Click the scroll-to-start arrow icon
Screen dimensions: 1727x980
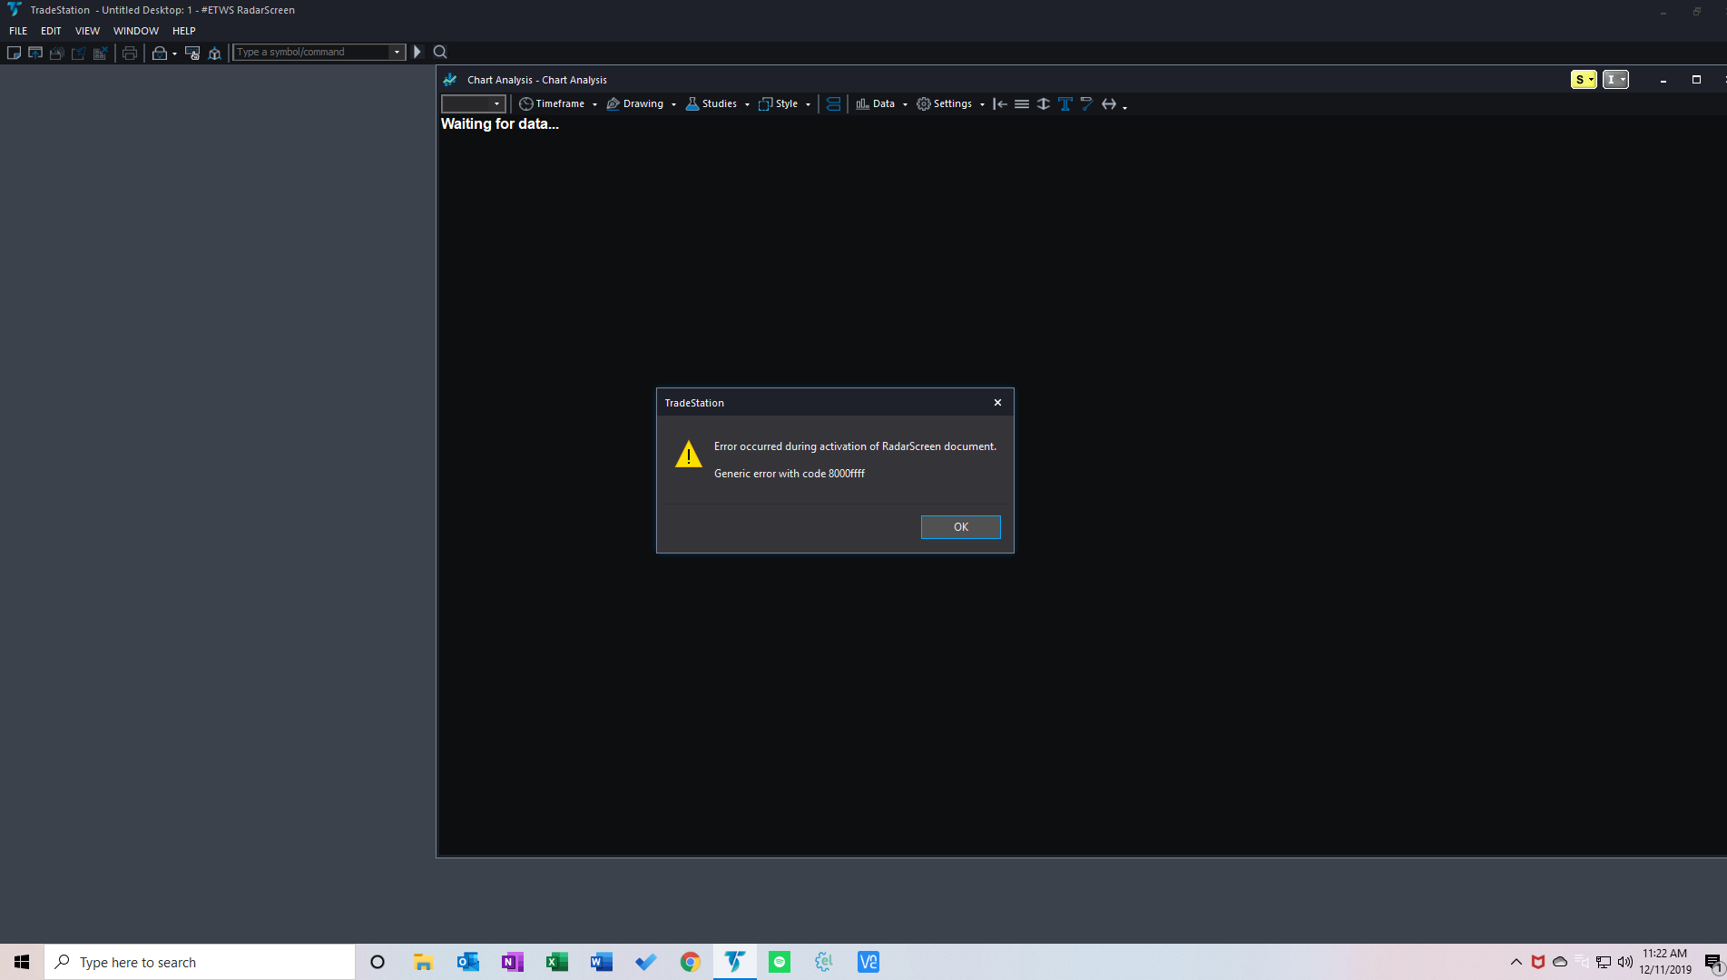click(1000, 104)
